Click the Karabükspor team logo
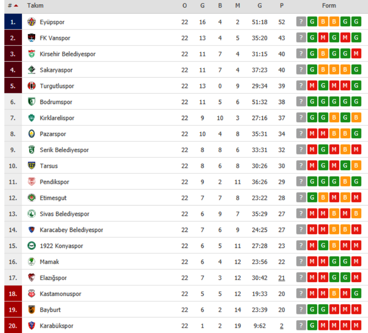This screenshot has height=333, width=368. click(x=31, y=326)
